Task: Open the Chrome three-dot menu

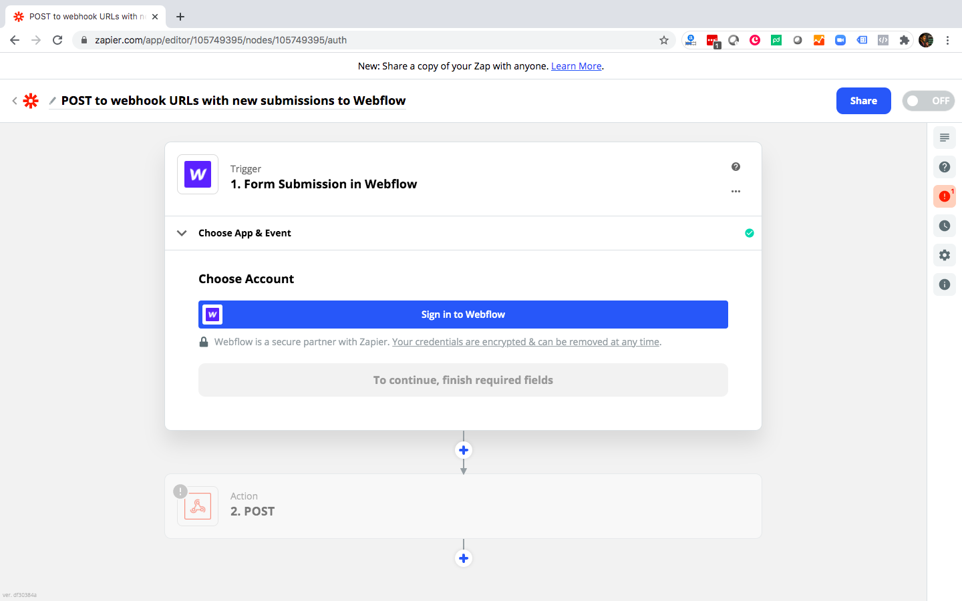Action: coord(947,40)
